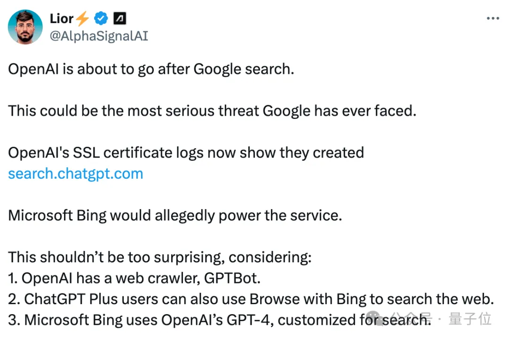This screenshot has height=339, width=508.
Task: Click the Lior display name
Action: click(62, 18)
